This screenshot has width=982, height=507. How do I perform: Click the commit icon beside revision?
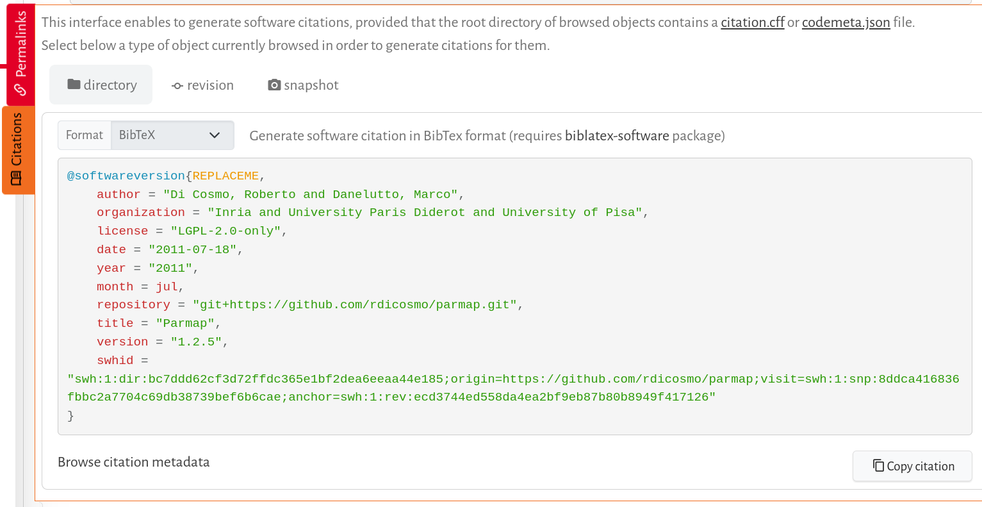(x=177, y=86)
